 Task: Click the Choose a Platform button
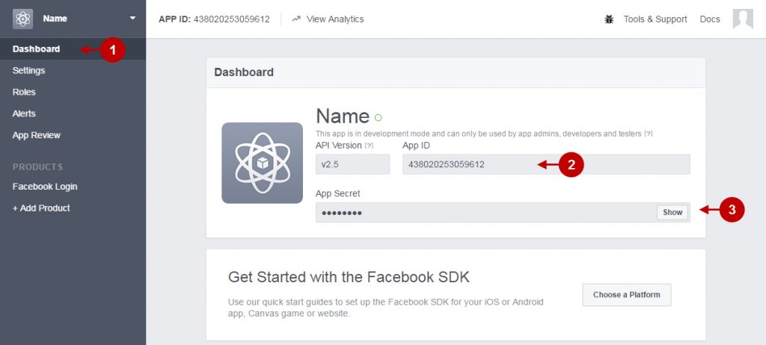pos(627,295)
